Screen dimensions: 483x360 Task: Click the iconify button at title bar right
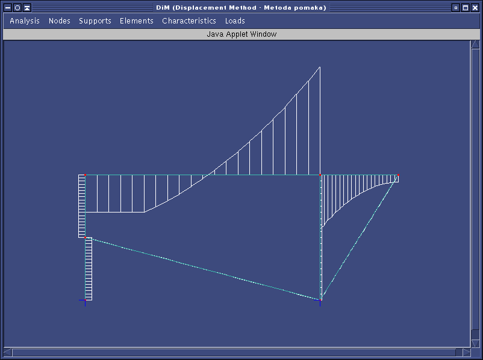[x=456, y=8]
